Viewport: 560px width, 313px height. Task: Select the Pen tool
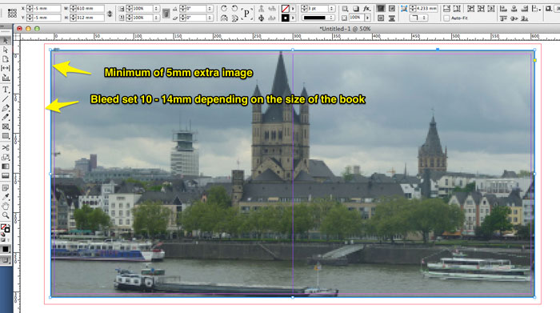click(x=6, y=108)
